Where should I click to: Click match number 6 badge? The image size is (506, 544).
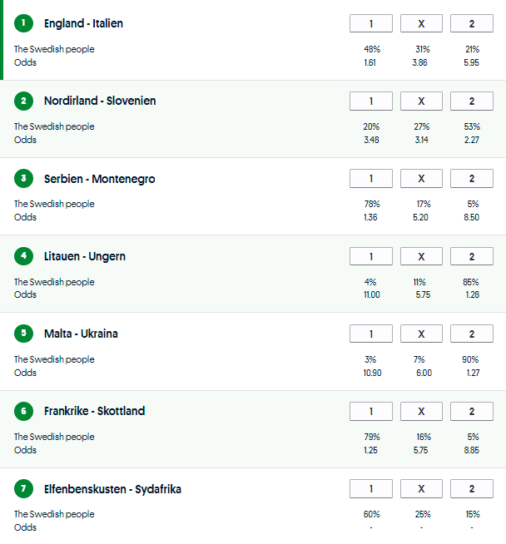coord(24,411)
